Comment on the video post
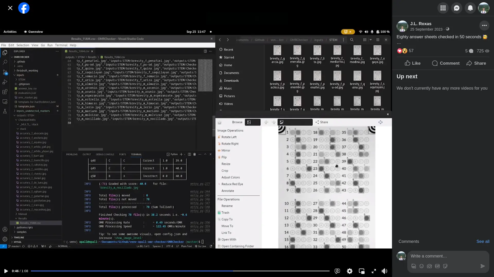This screenshot has width=494, height=277. (x=446, y=63)
